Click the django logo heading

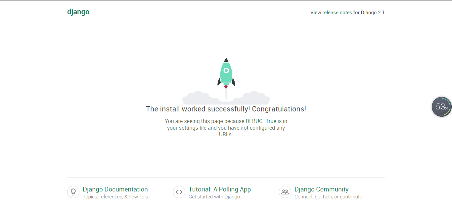pos(78,12)
